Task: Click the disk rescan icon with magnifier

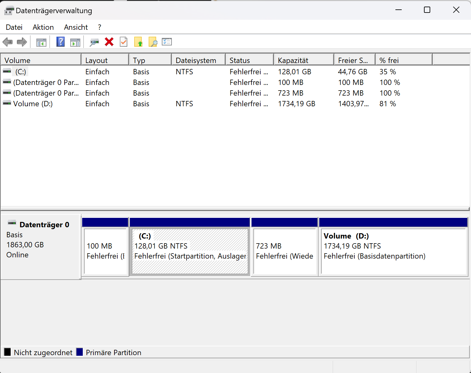Action: coord(94,42)
